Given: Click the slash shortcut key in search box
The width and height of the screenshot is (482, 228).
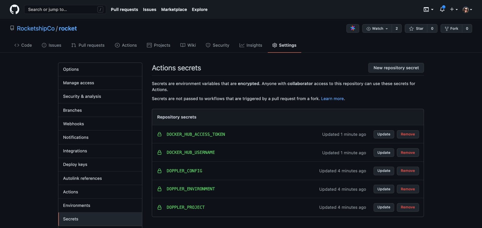Looking at the screenshot, I should (100, 9).
